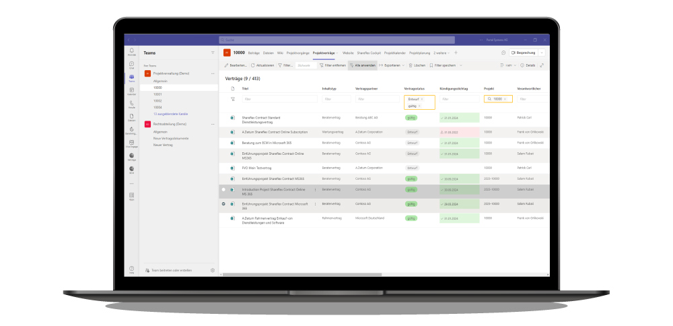Open Teams settings gear icon
Screen dimensions: 673x326
coord(212,270)
